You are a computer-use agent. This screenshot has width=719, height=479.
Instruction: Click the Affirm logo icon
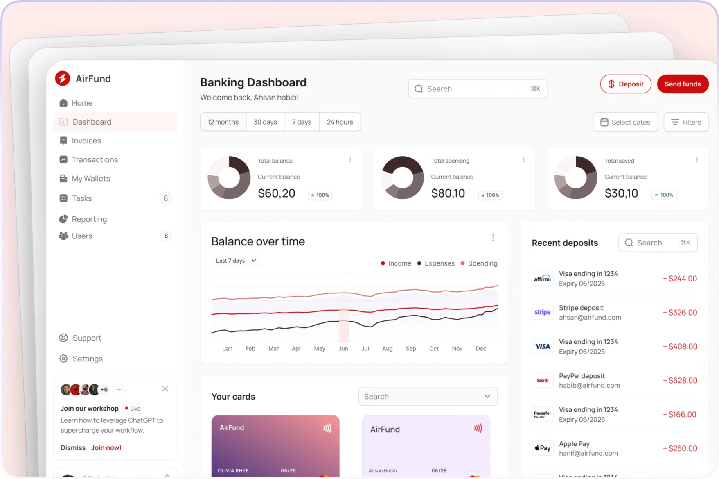(x=542, y=279)
